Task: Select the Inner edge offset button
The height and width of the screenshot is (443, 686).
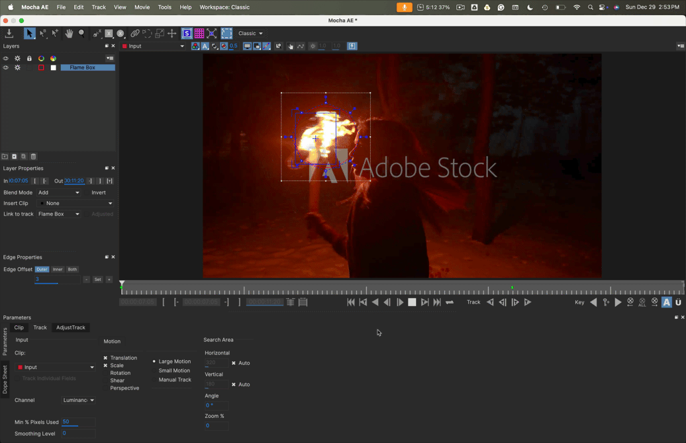Action: pyautogui.click(x=58, y=270)
